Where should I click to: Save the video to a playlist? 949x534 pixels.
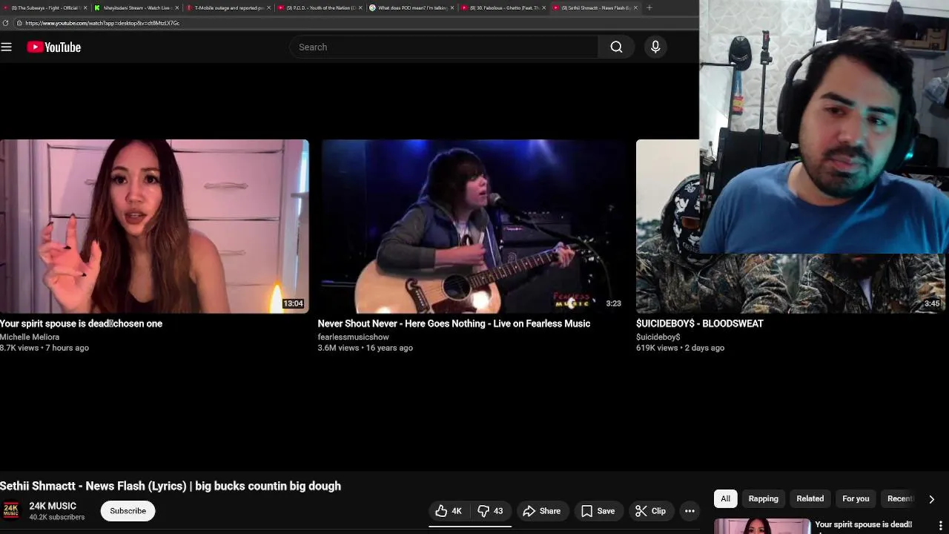click(598, 511)
